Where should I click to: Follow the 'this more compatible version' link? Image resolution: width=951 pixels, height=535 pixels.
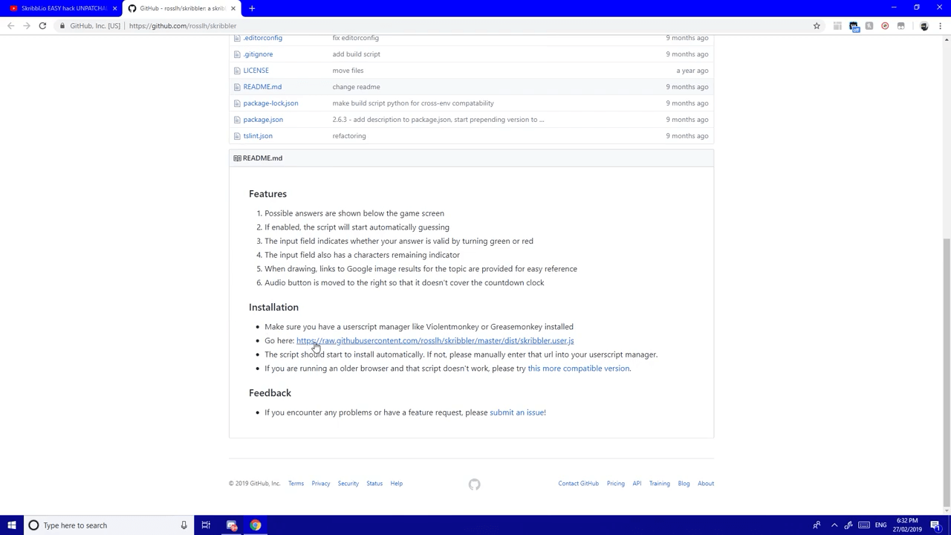point(578,369)
